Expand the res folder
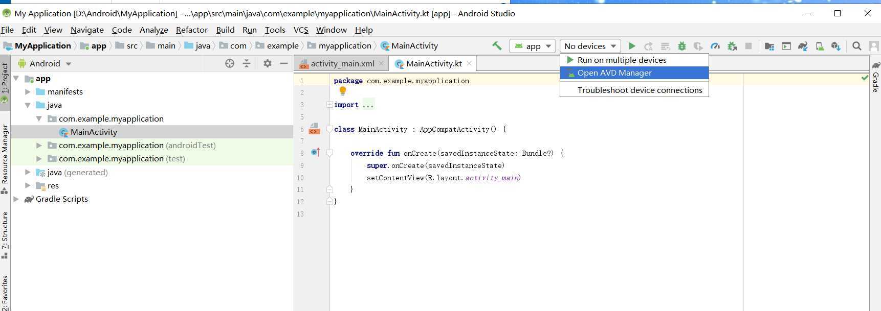The height and width of the screenshot is (311, 881). pos(28,186)
